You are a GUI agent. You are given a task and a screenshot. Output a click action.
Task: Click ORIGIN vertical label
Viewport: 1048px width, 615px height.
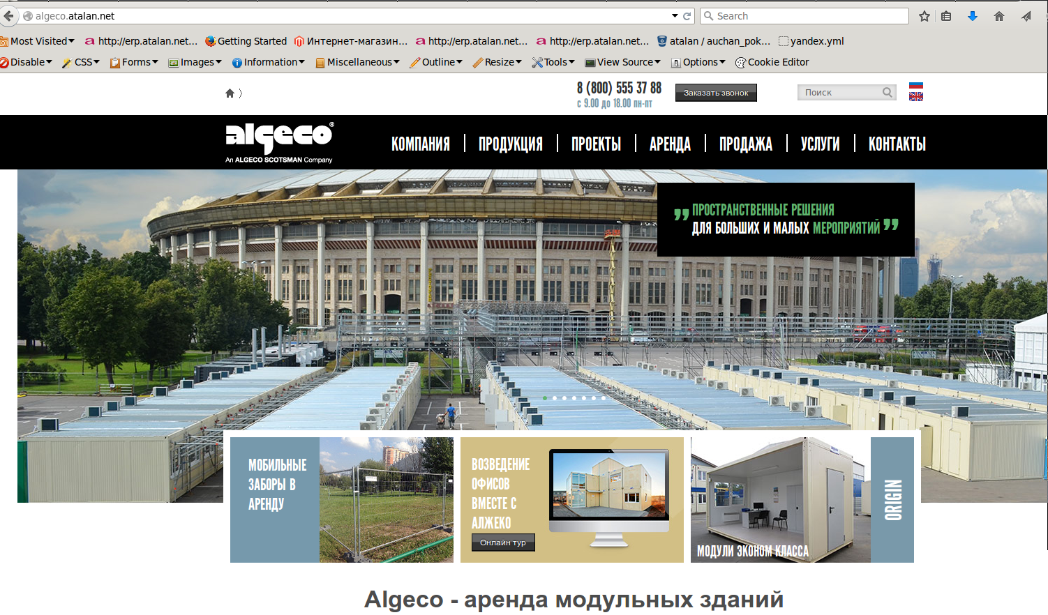click(x=893, y=500)
